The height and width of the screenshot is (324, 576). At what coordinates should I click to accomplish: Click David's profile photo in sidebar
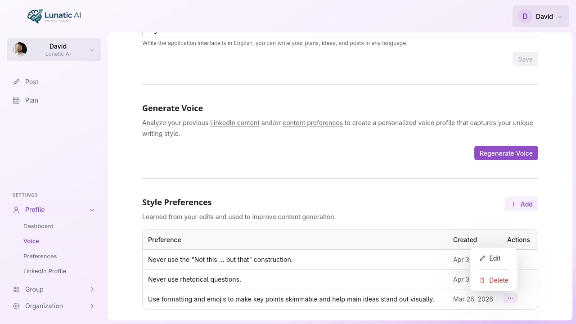point(20,49)
